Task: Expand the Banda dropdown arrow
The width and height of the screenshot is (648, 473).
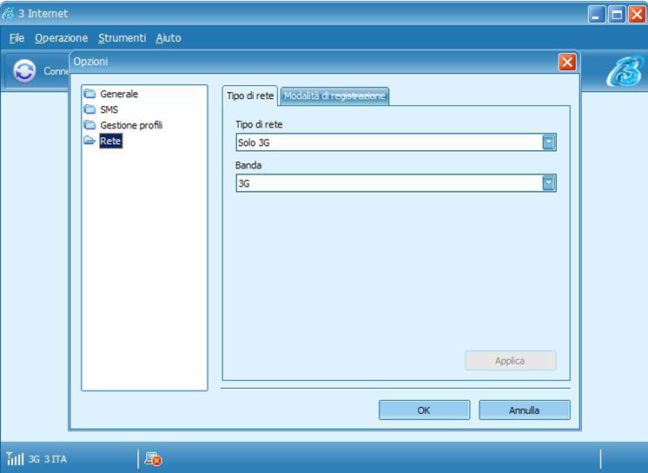Action: click(548, 182)
